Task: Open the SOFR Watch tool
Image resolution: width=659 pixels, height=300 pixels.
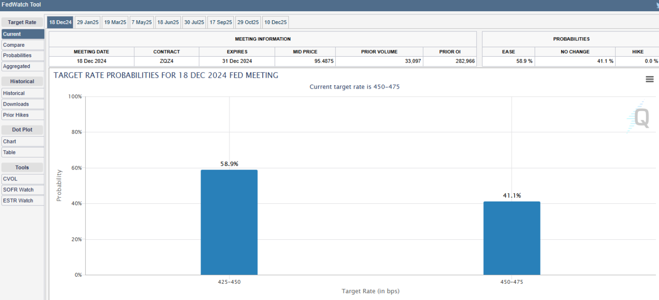Action: point(23,189)
